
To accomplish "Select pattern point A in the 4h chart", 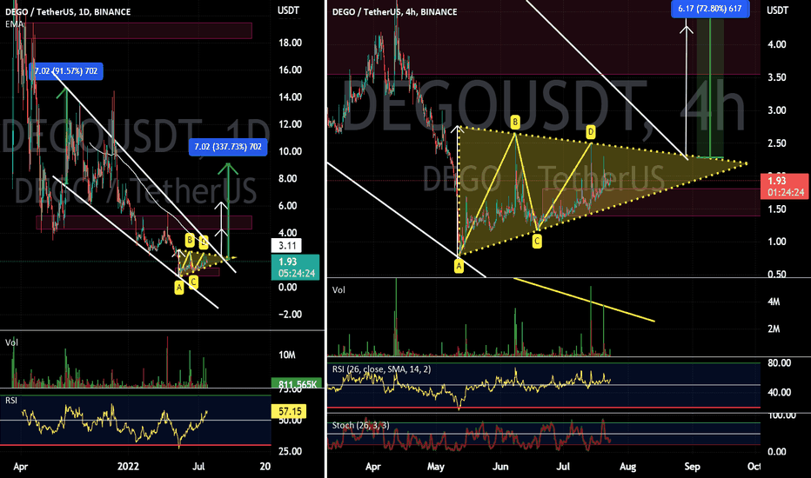I will [459, 266].
